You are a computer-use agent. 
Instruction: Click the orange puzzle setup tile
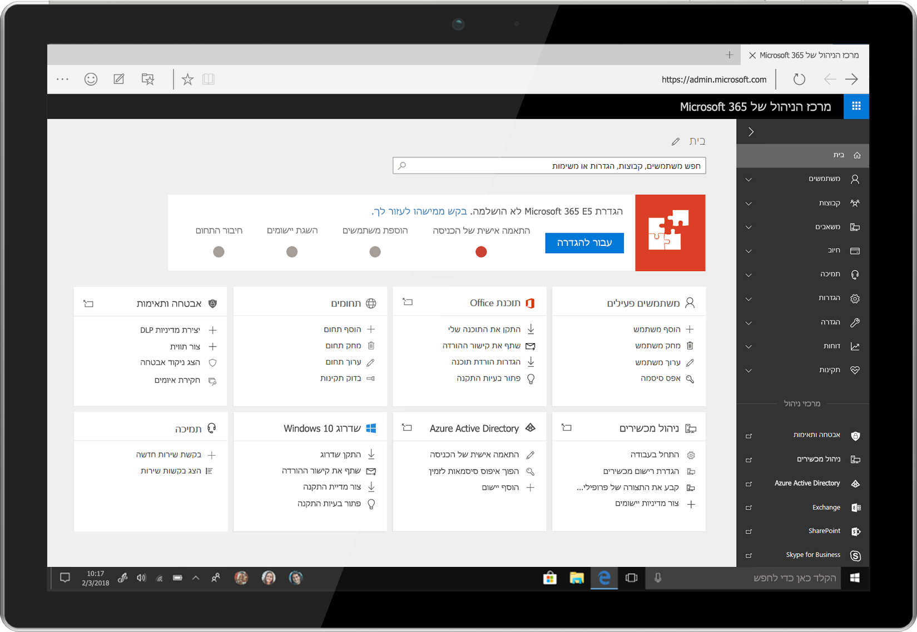[670, 233]
